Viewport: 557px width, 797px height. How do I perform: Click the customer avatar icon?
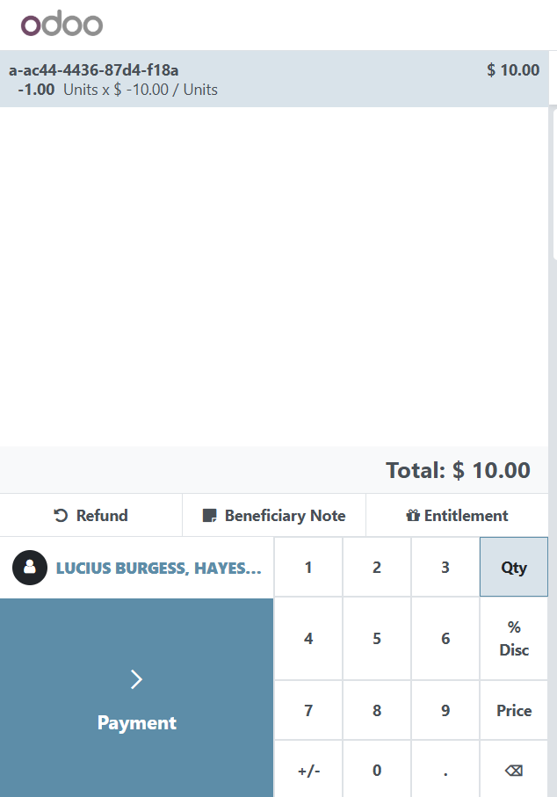pyautogui.click(x=30, y=568)
